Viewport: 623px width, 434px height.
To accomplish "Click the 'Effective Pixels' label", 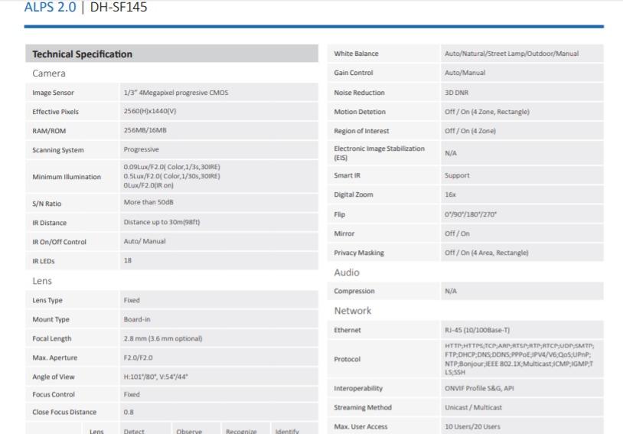I will 56,112.
